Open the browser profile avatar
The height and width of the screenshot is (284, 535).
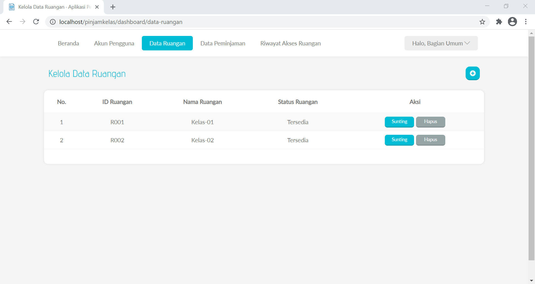pyautogui.click(x=513, y=22)
